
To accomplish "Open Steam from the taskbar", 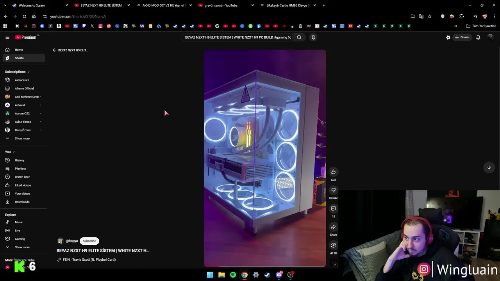I will click(x=267, y=275).
